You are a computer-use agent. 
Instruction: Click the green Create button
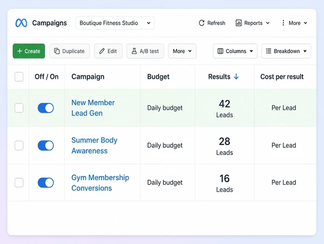click(29, 51)
